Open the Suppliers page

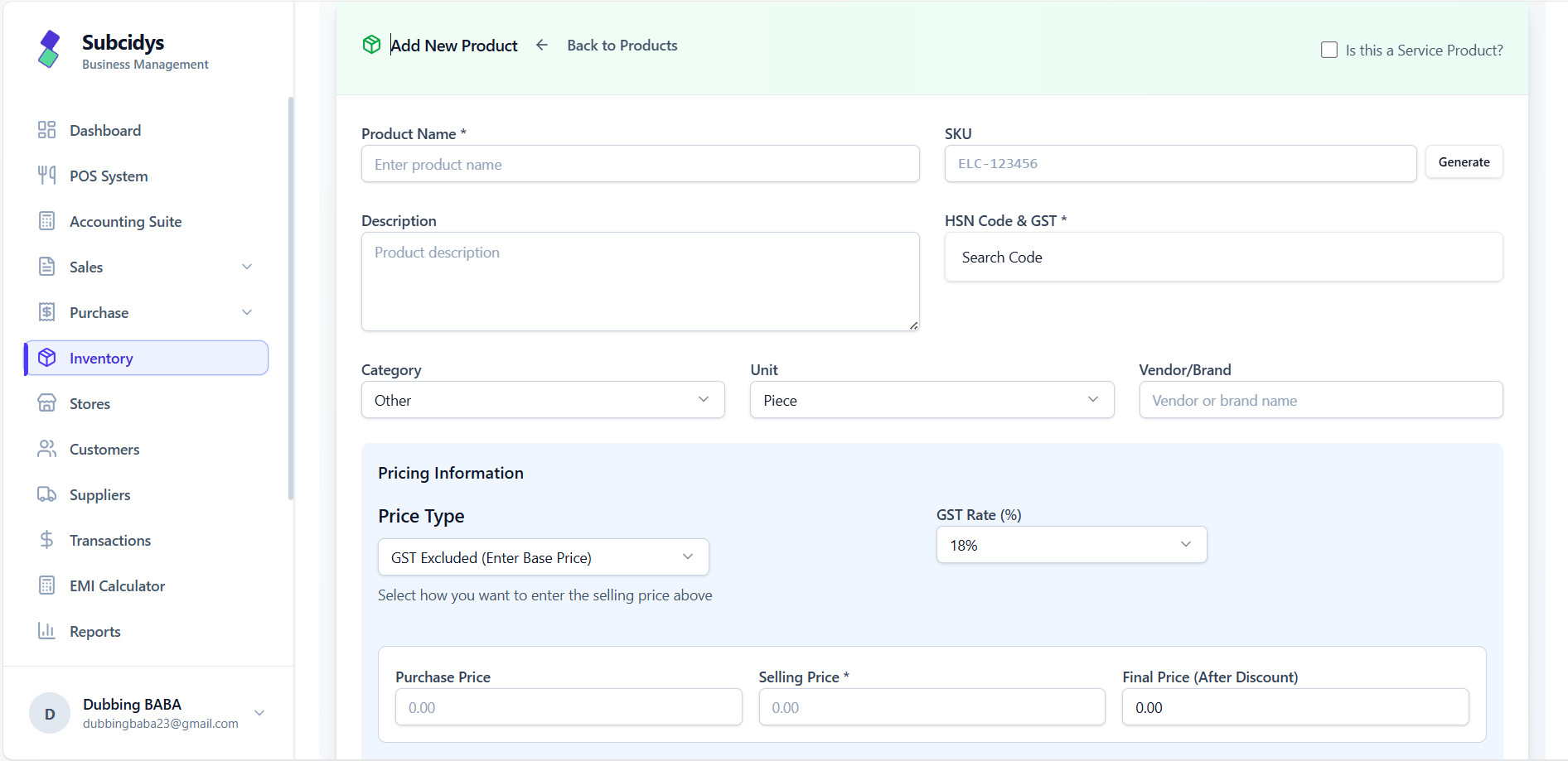pos(146,494)
